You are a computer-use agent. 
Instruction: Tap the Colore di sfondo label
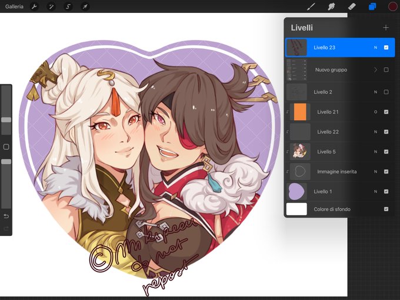click(332, 209)
